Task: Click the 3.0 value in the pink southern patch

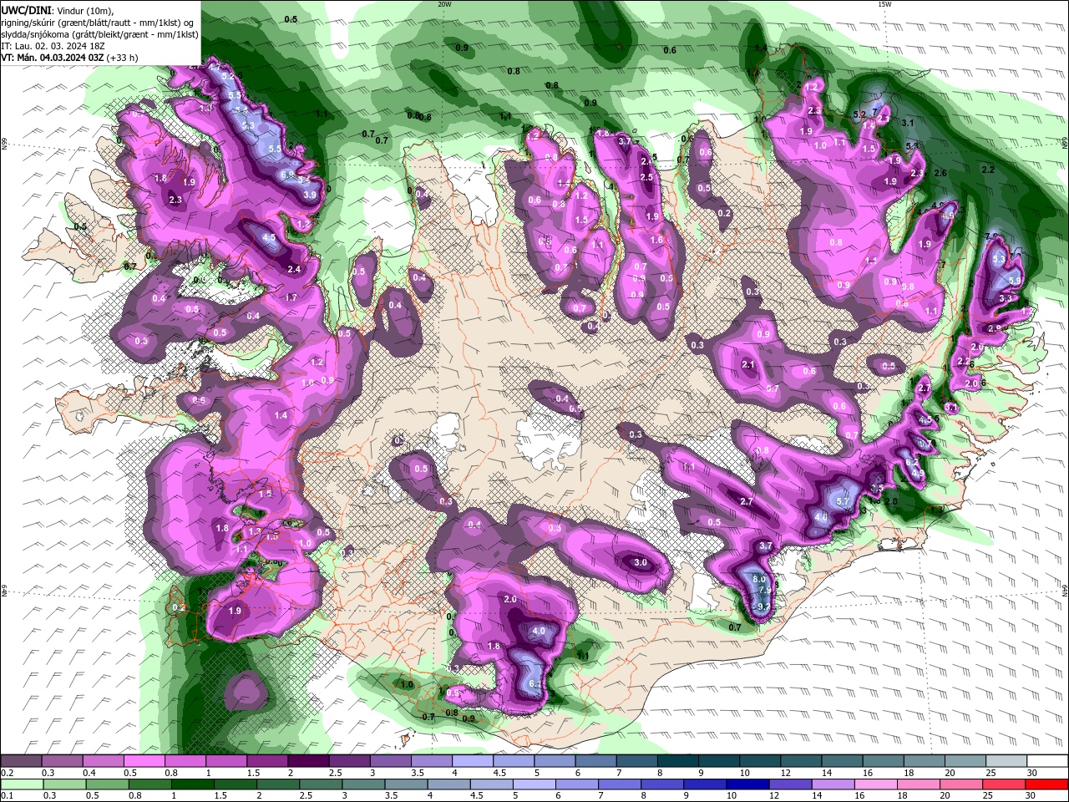Action: [x=641, y=562]
